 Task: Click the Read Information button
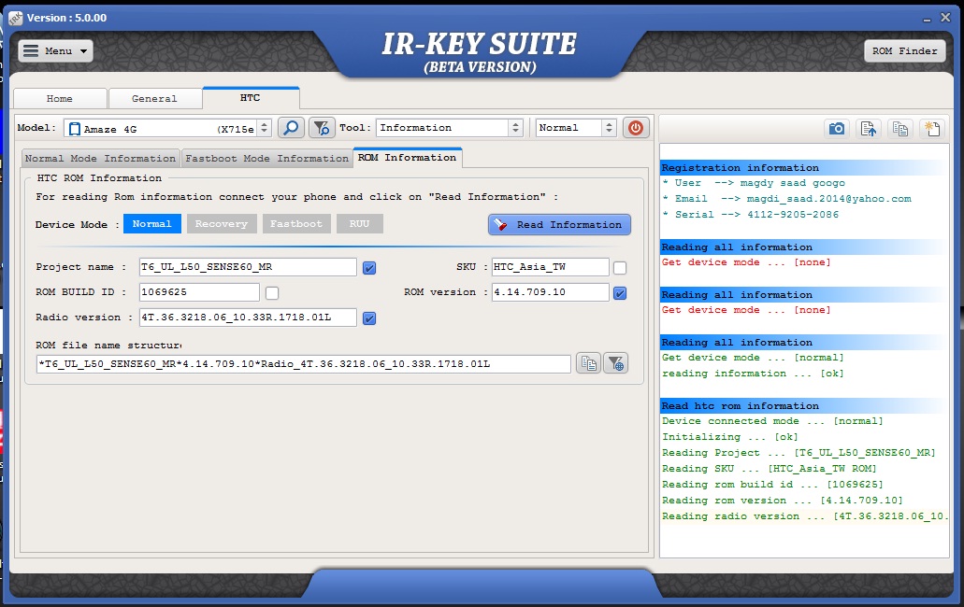point(559,225)
